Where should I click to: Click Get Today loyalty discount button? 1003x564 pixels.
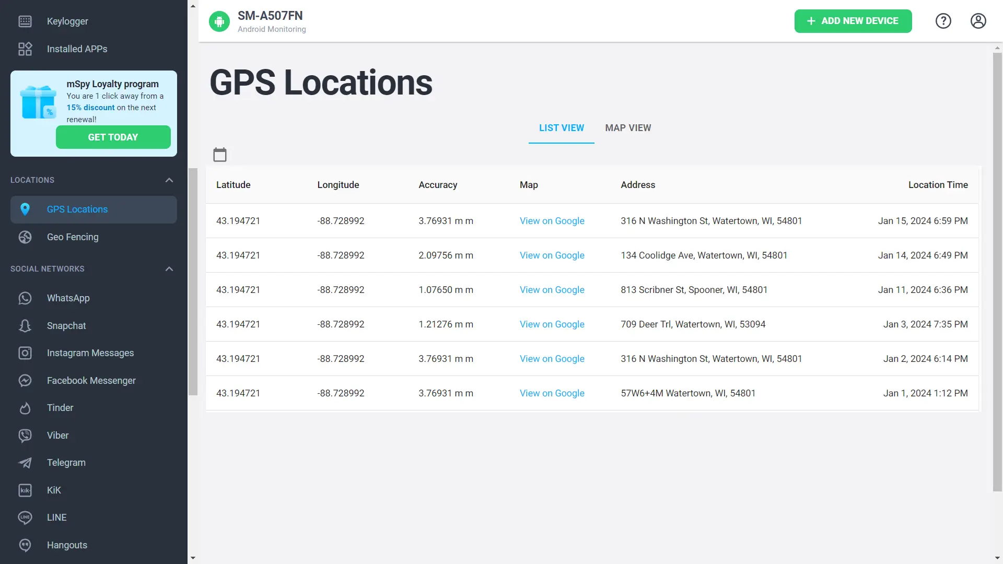[113, 137]
